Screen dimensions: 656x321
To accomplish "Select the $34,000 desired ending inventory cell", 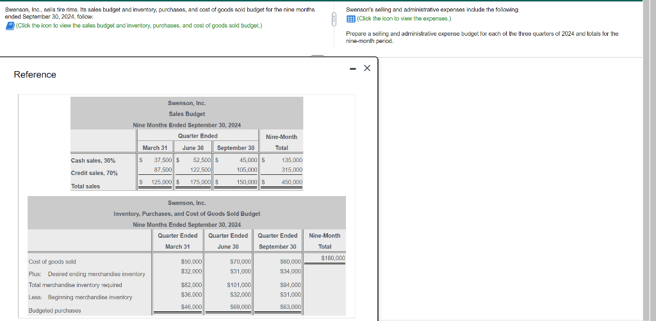I will [x=290, y=271].
